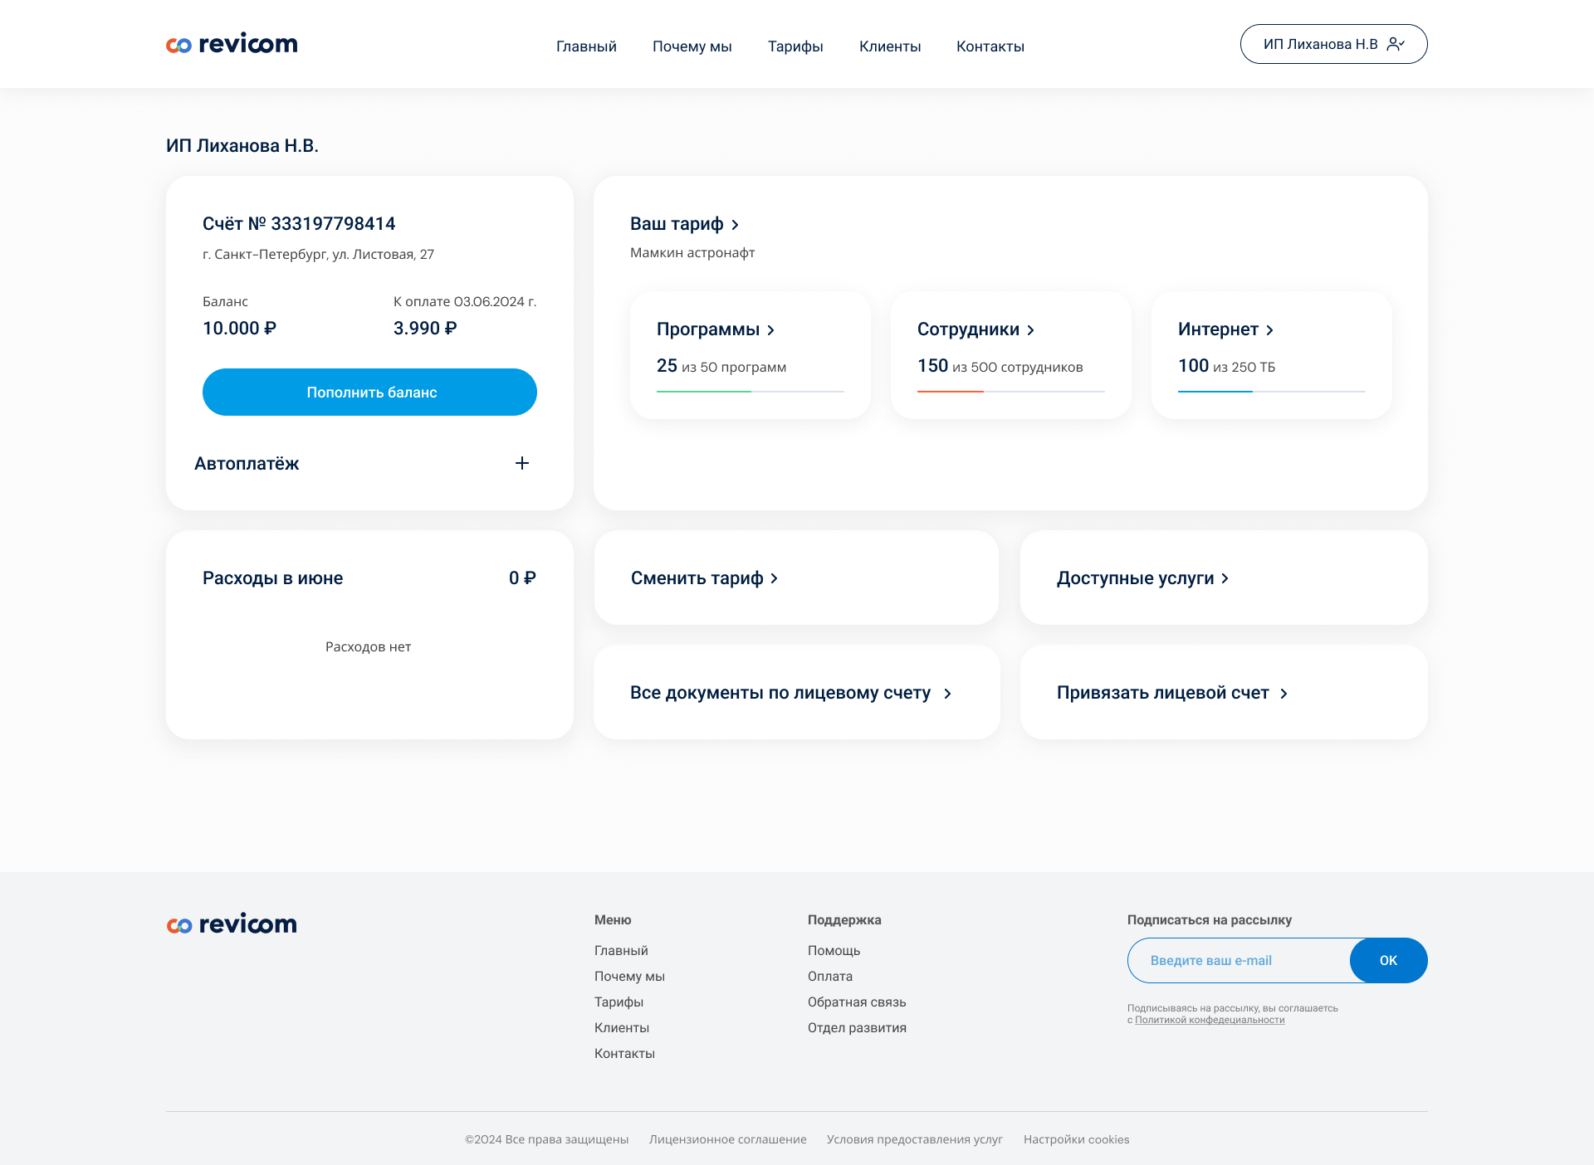This screenshot has width=1594, height=1165.
Task: Open Настройки cookies in the footer
Action: pos(1076,1139)
